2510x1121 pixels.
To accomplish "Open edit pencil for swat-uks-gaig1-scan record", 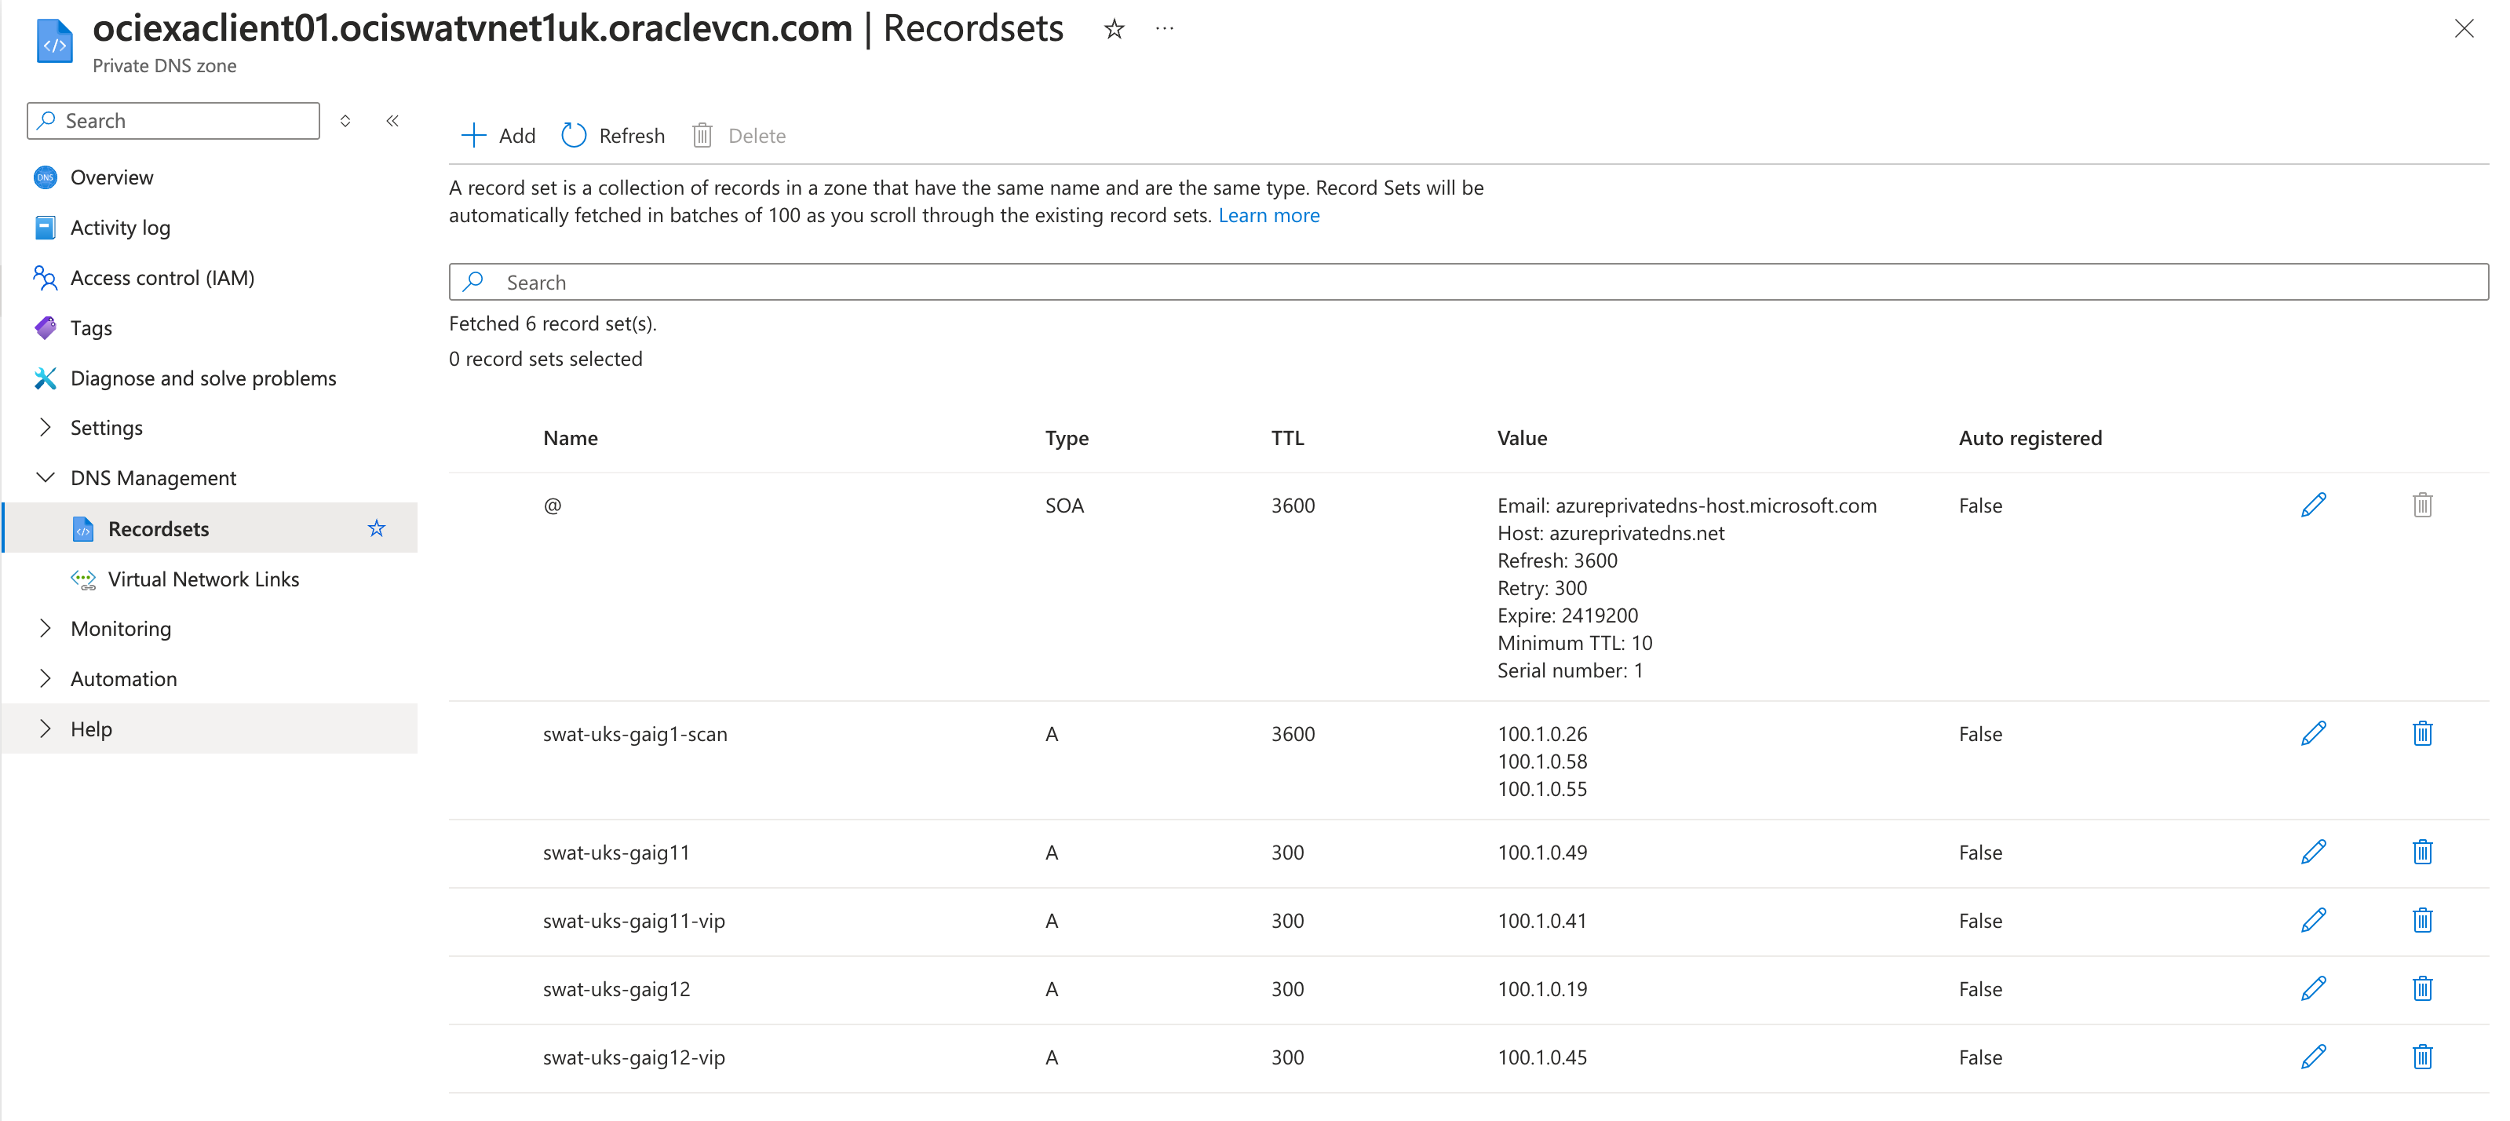I will pos(2314,733).
